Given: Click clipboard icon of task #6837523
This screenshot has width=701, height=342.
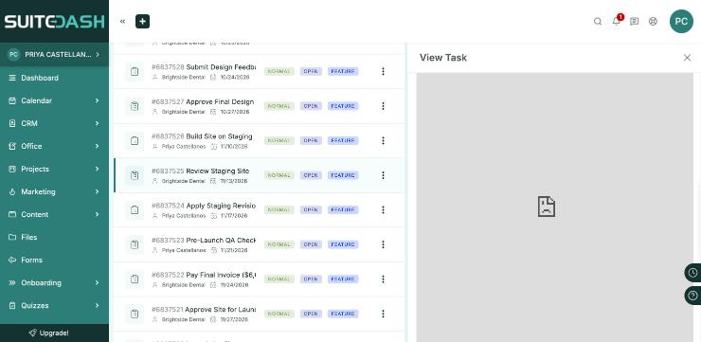Looking at the screenshot, I should tap(135, 244).
